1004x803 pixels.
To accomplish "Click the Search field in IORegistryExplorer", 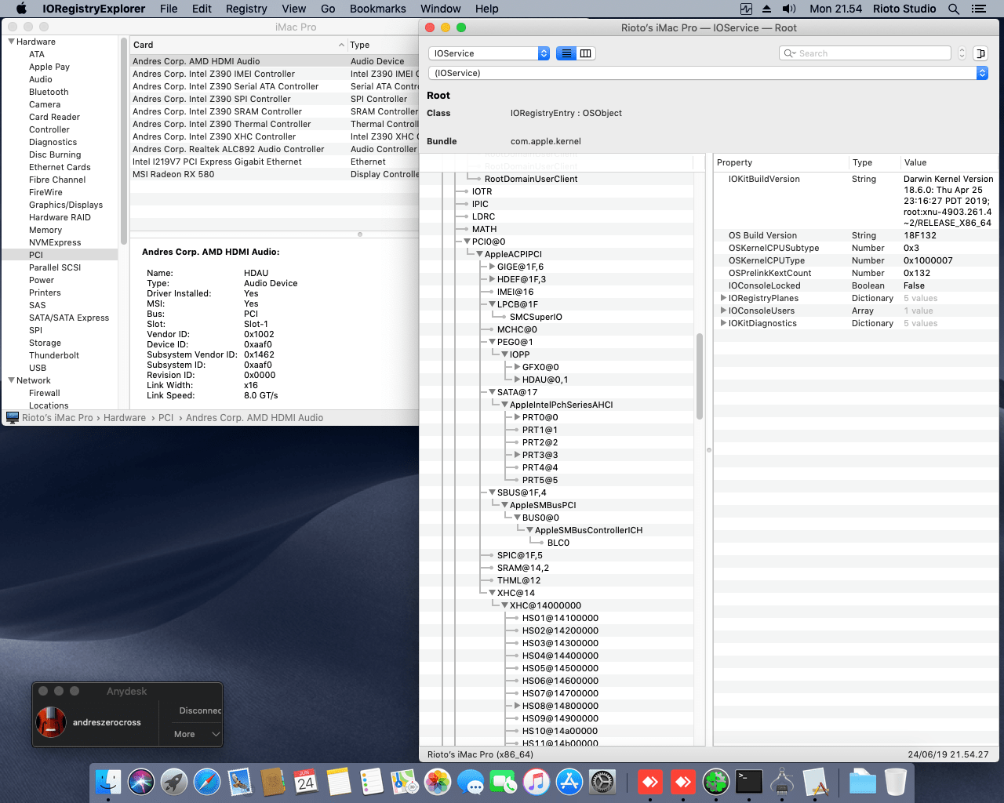I will (865, 53).
